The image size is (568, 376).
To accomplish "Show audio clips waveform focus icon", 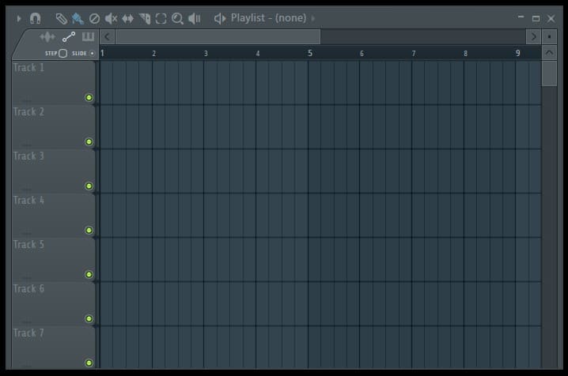I will tap(47, 37).
